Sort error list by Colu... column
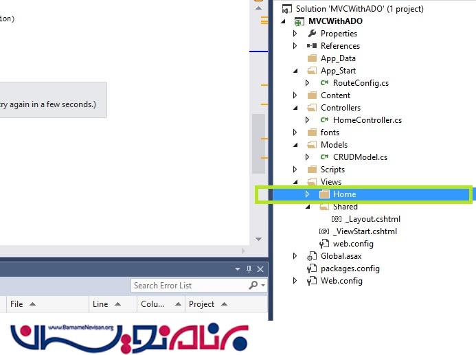This screenshot has width=476, height=355. point(160,304)
